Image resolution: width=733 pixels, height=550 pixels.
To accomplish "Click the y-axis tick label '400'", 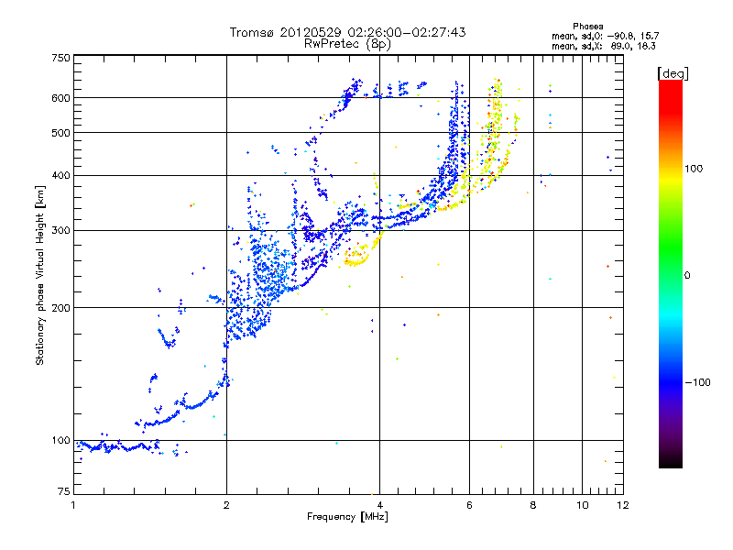I will (x=60, y=175).
